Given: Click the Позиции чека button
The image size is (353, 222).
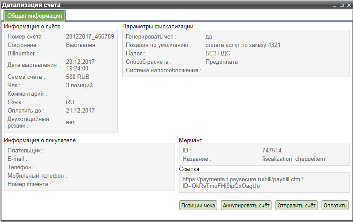Looking at the screenshot, I should (x=198, y=205).
